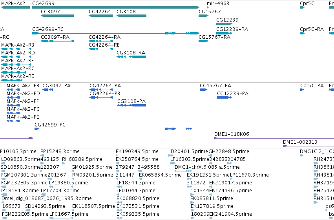Open the Cpr5C gene label

coord(307,4)
